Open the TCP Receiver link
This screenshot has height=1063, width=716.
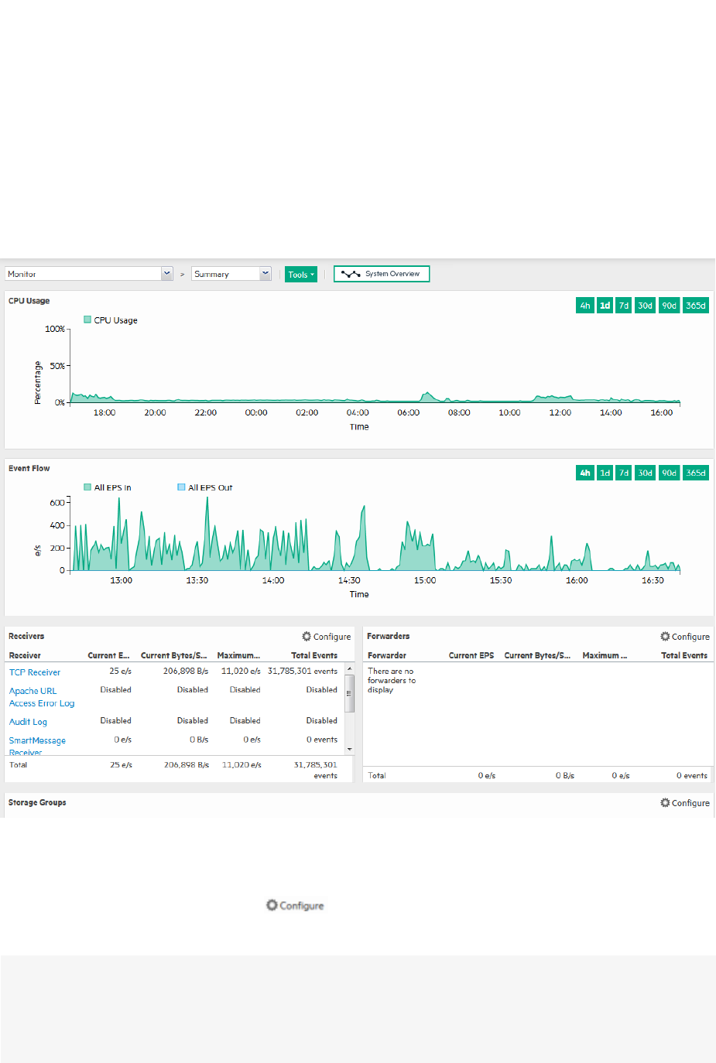pos(35,672)
